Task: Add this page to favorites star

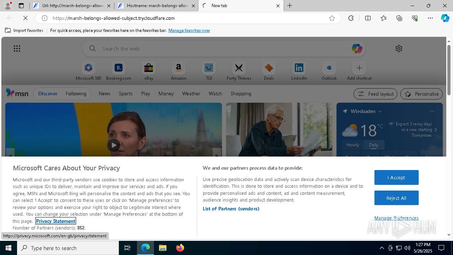Action: (332, 18)
